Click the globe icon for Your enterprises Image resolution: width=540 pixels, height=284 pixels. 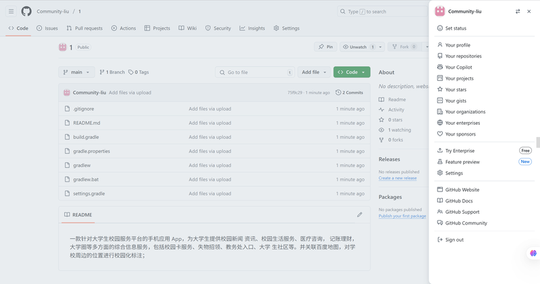pos(440,123)
